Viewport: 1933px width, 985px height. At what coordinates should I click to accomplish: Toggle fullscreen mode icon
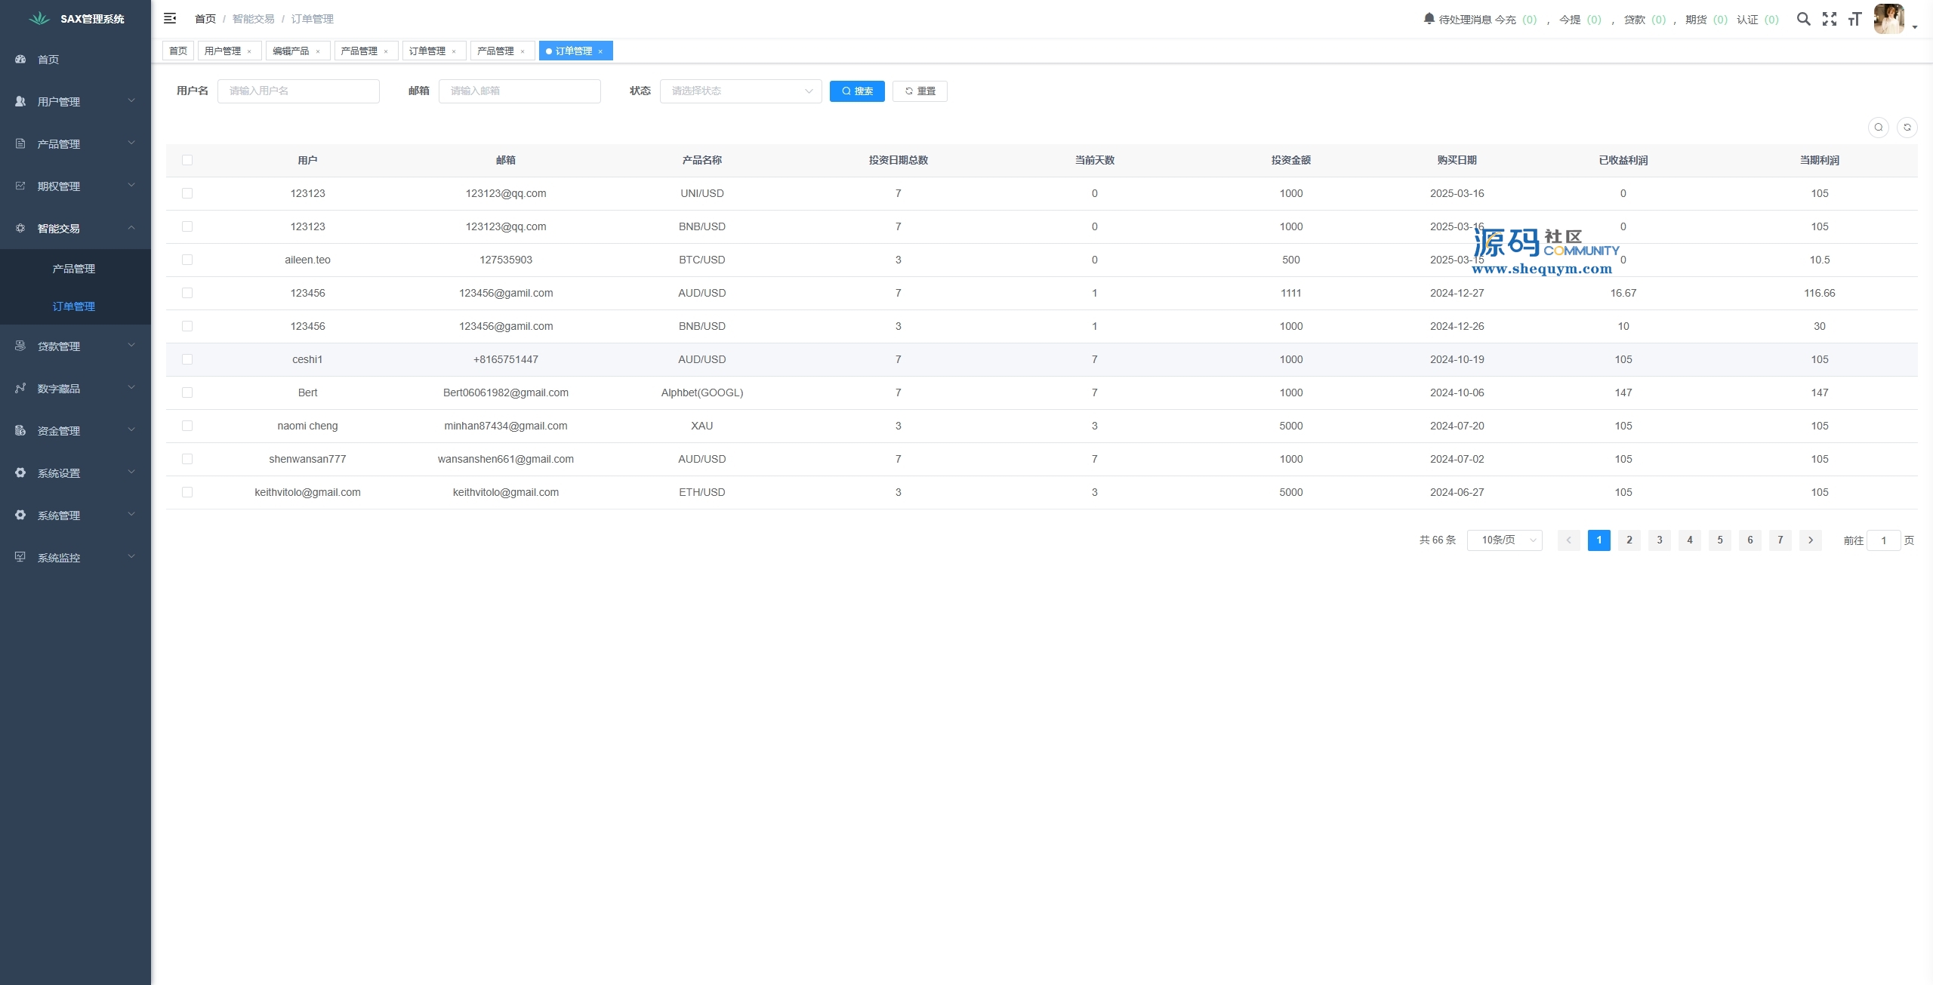1829,19
